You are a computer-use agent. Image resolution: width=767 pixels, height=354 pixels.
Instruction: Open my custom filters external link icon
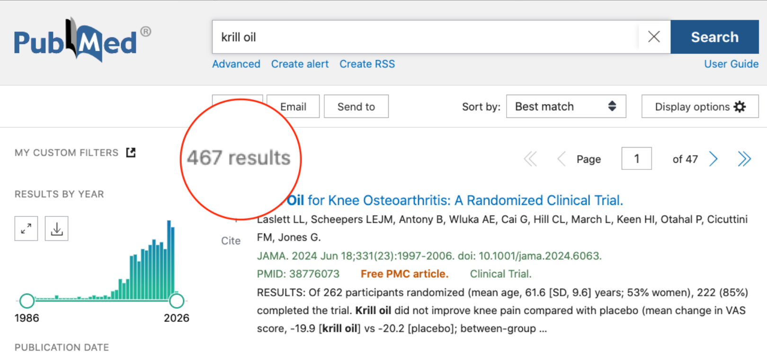pos(131,152)
